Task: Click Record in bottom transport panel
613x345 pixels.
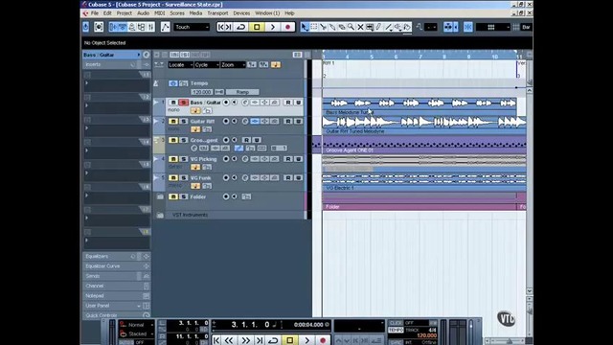Action: click(323, 340)
